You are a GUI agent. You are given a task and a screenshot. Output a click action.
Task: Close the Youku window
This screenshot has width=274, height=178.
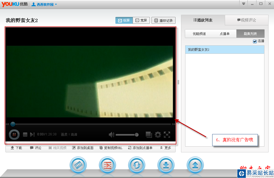click(x=270, y=4)
